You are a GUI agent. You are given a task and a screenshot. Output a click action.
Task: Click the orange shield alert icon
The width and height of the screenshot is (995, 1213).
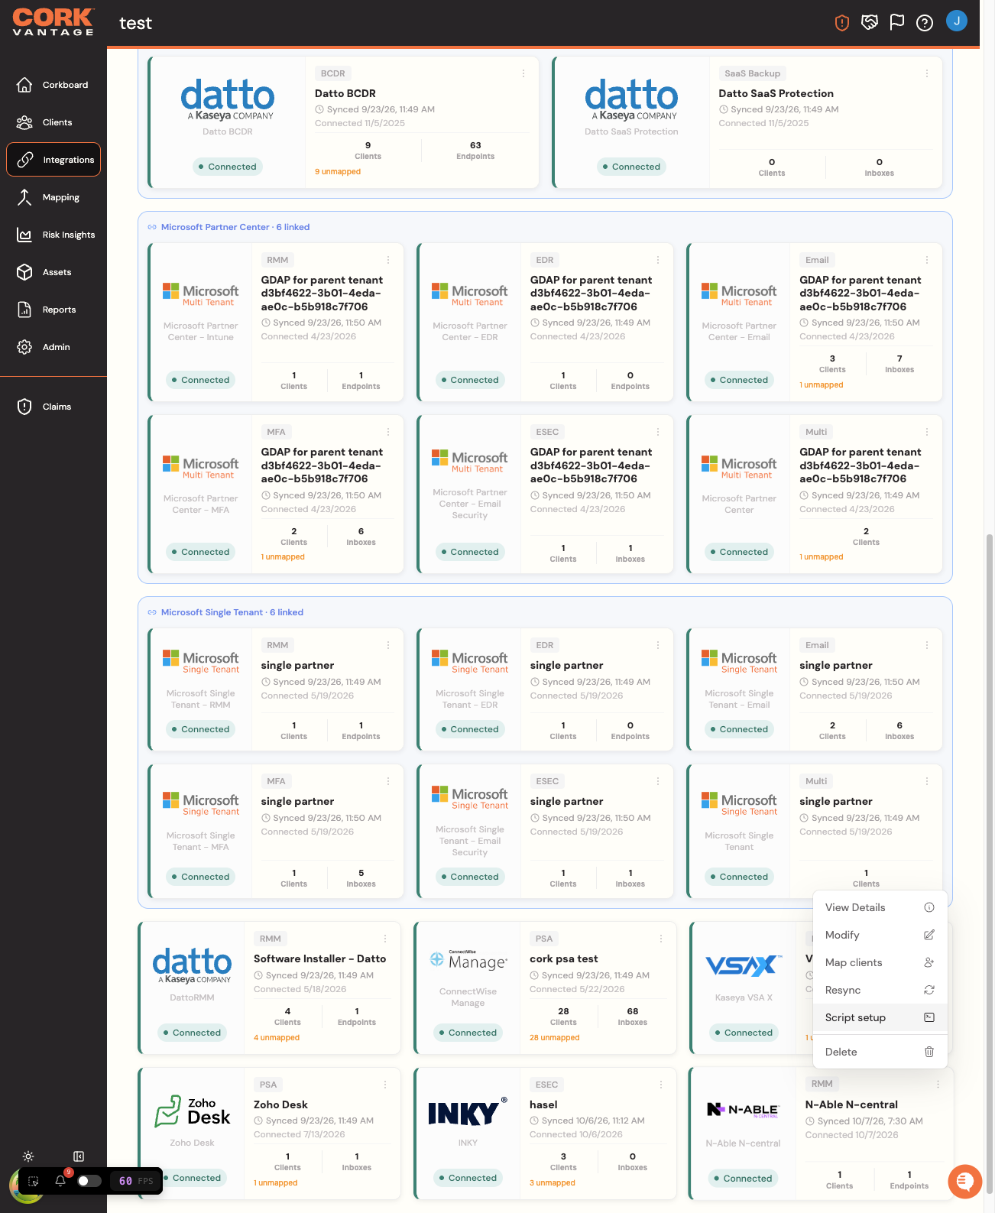pos(842,23)
